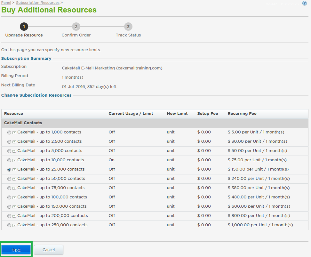Click the info icon beside 2,500 contacts

14,142
